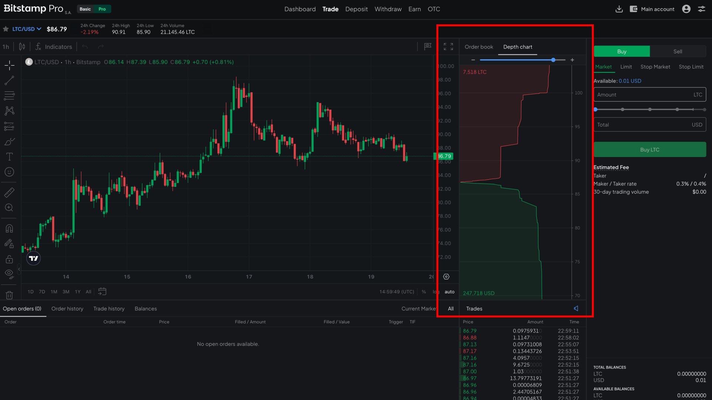Switch to Pro mode toggle
Viewport: 712px width, 400px height.
[102, 9]
